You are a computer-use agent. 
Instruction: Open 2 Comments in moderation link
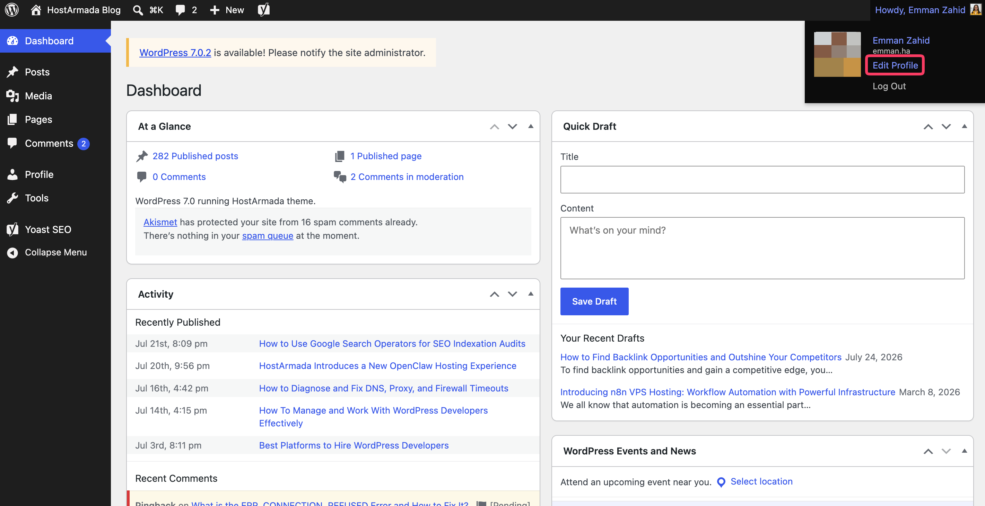(407, 177)
